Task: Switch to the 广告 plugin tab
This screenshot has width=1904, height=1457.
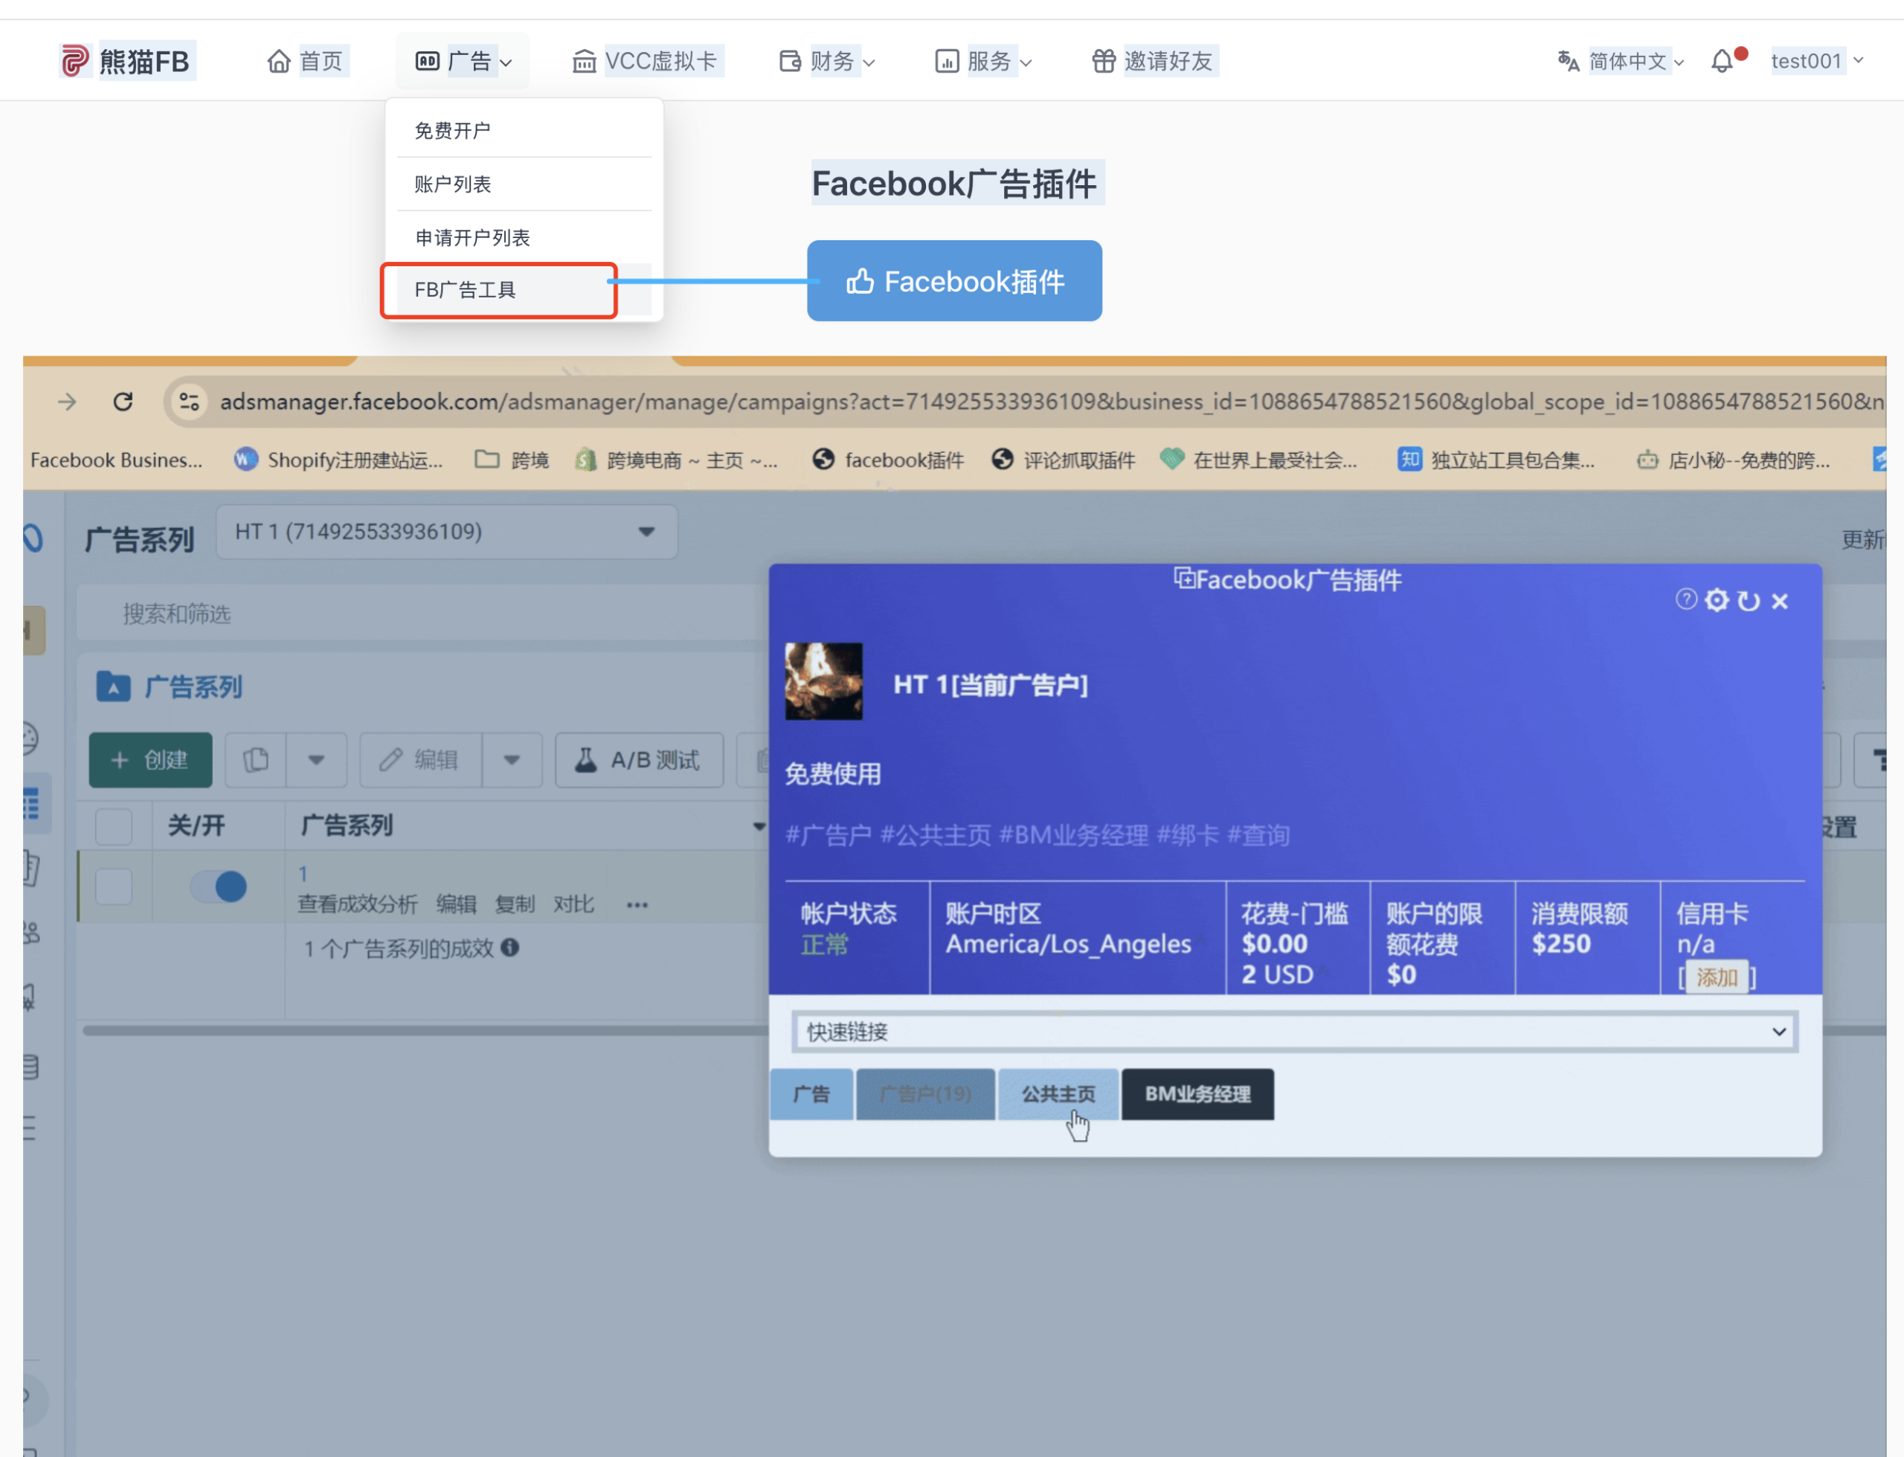Action: [811, 1095]
